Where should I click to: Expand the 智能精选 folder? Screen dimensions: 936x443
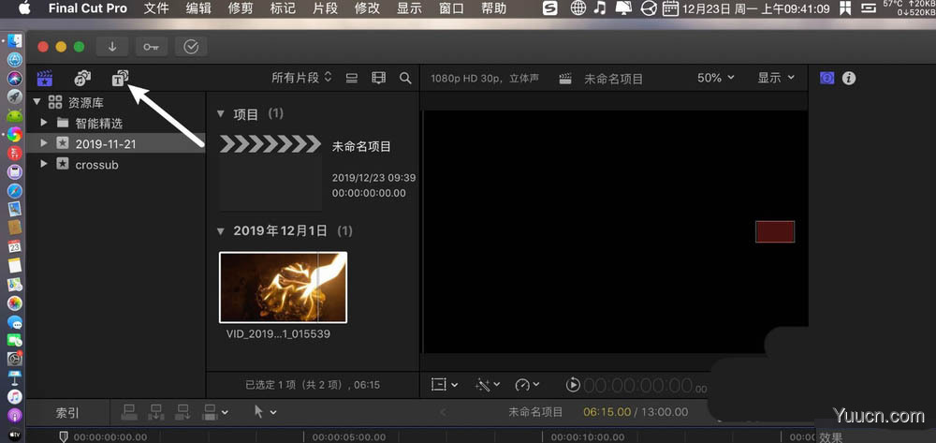click(44, 123)
